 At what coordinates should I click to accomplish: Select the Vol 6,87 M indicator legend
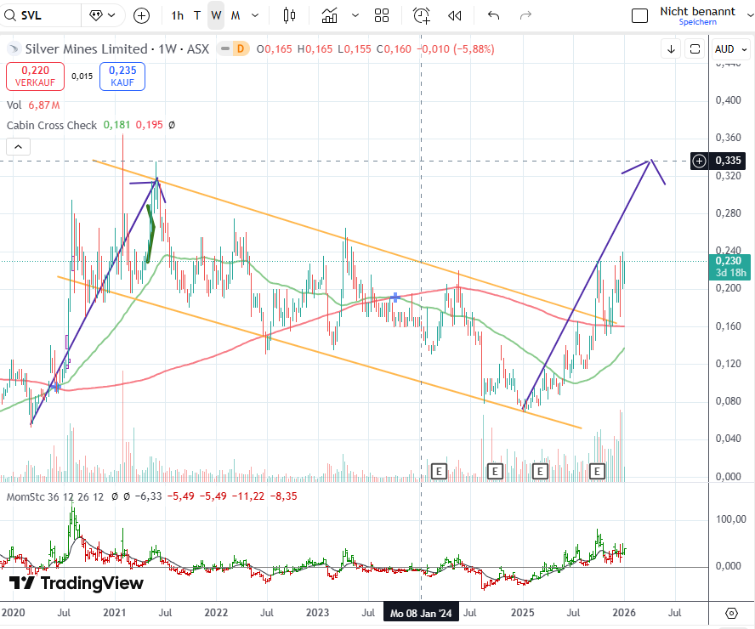[x=33, y=105]
